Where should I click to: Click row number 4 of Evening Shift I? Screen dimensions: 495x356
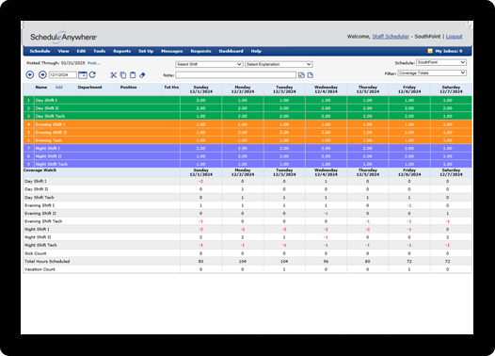[x=28, y=124]
